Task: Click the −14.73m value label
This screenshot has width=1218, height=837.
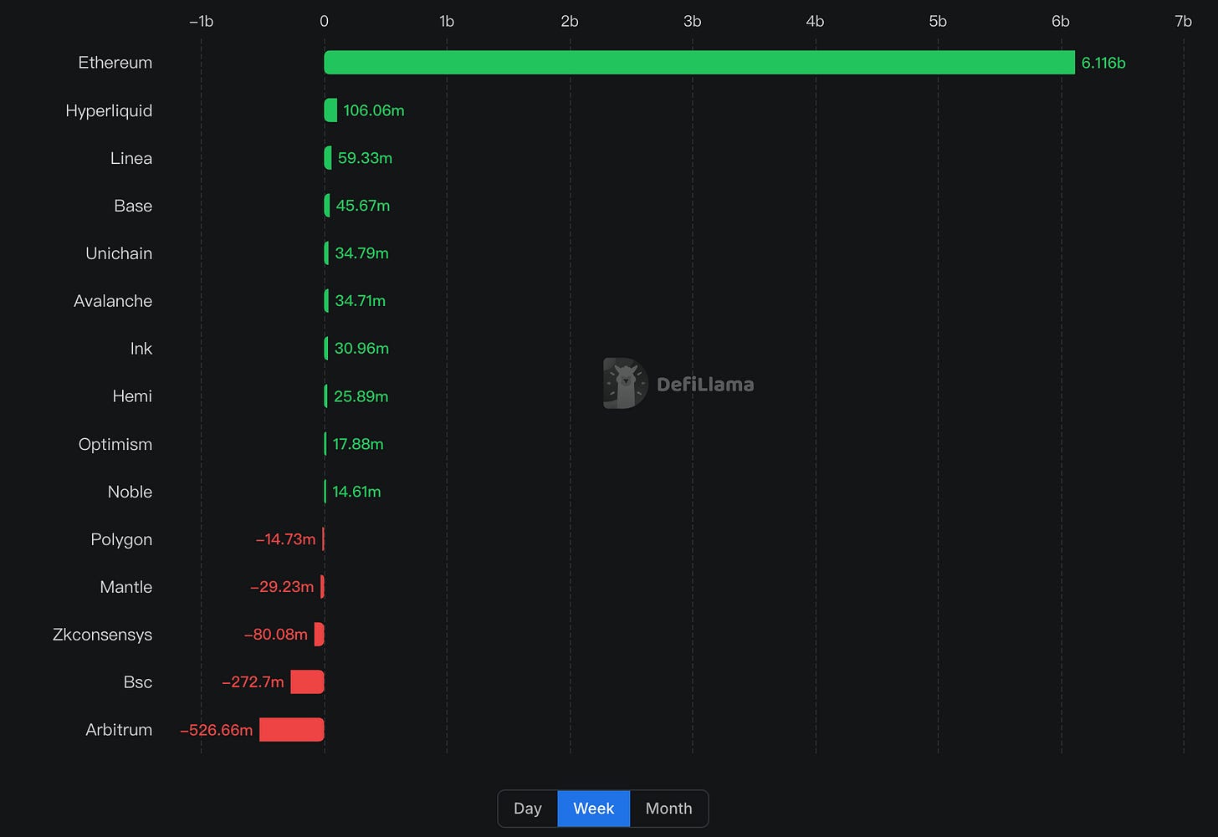Action: click(x=285, y=539)
